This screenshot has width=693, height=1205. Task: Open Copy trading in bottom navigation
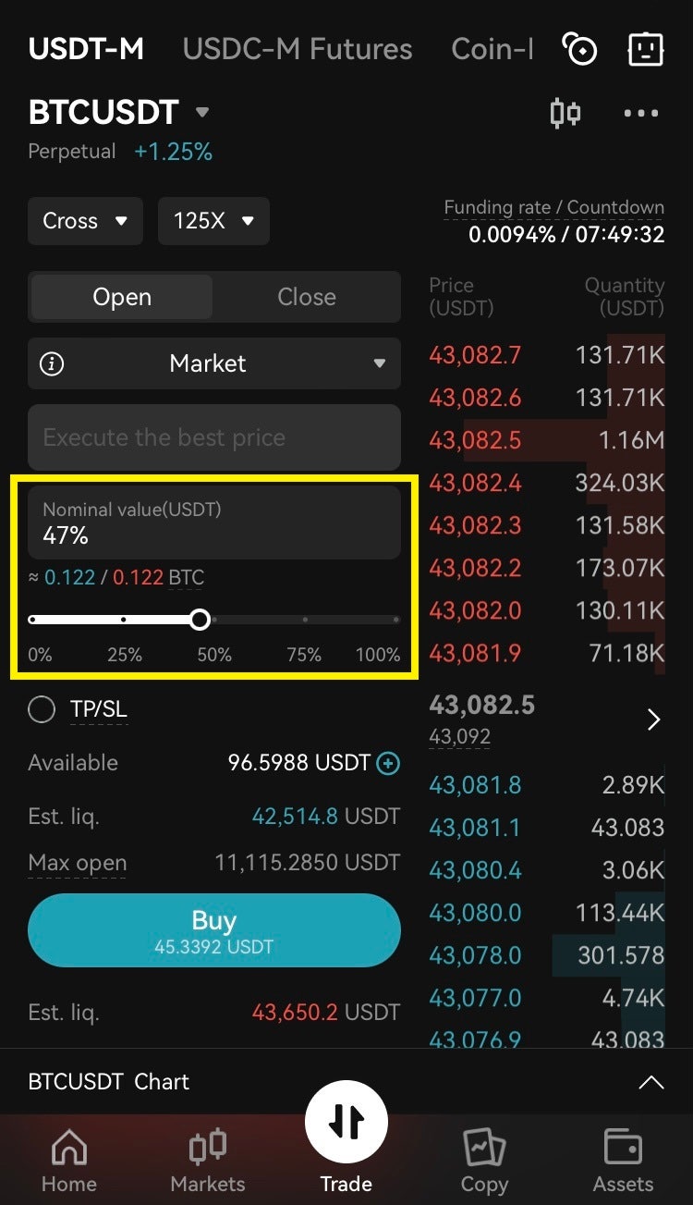[484, 1161]
